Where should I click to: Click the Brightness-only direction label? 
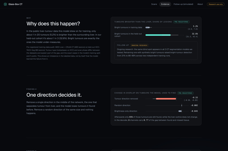tap(126, 111)
